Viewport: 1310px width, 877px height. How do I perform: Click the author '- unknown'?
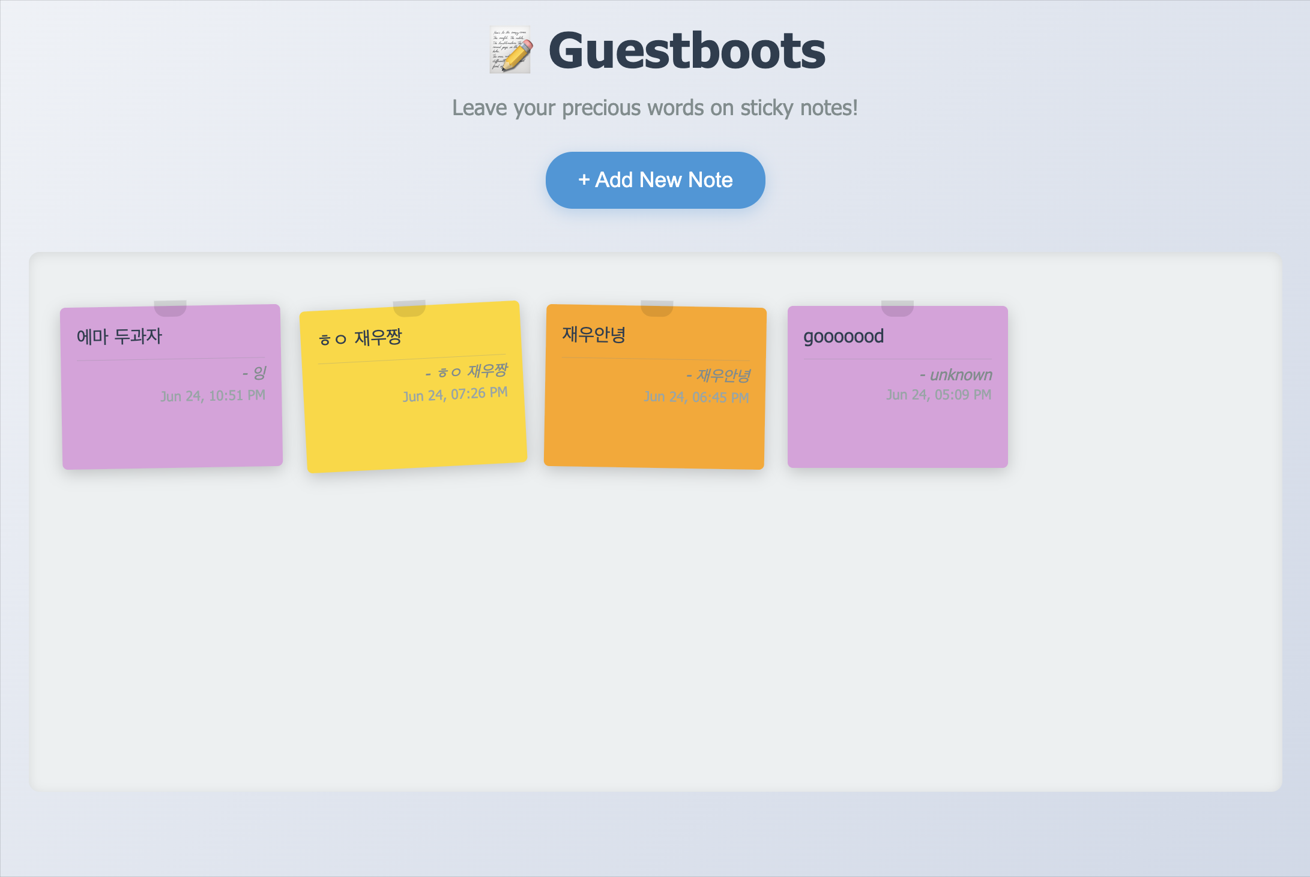coord(956,375)
